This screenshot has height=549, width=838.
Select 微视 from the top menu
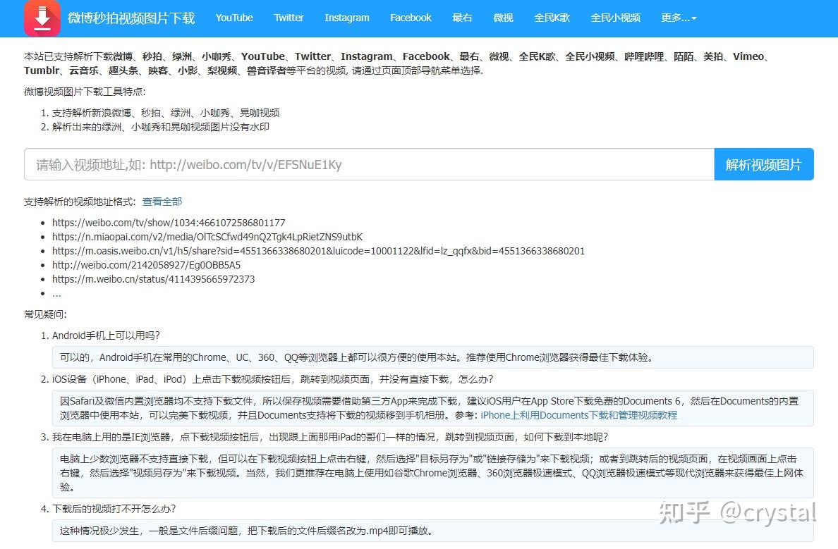503,18
